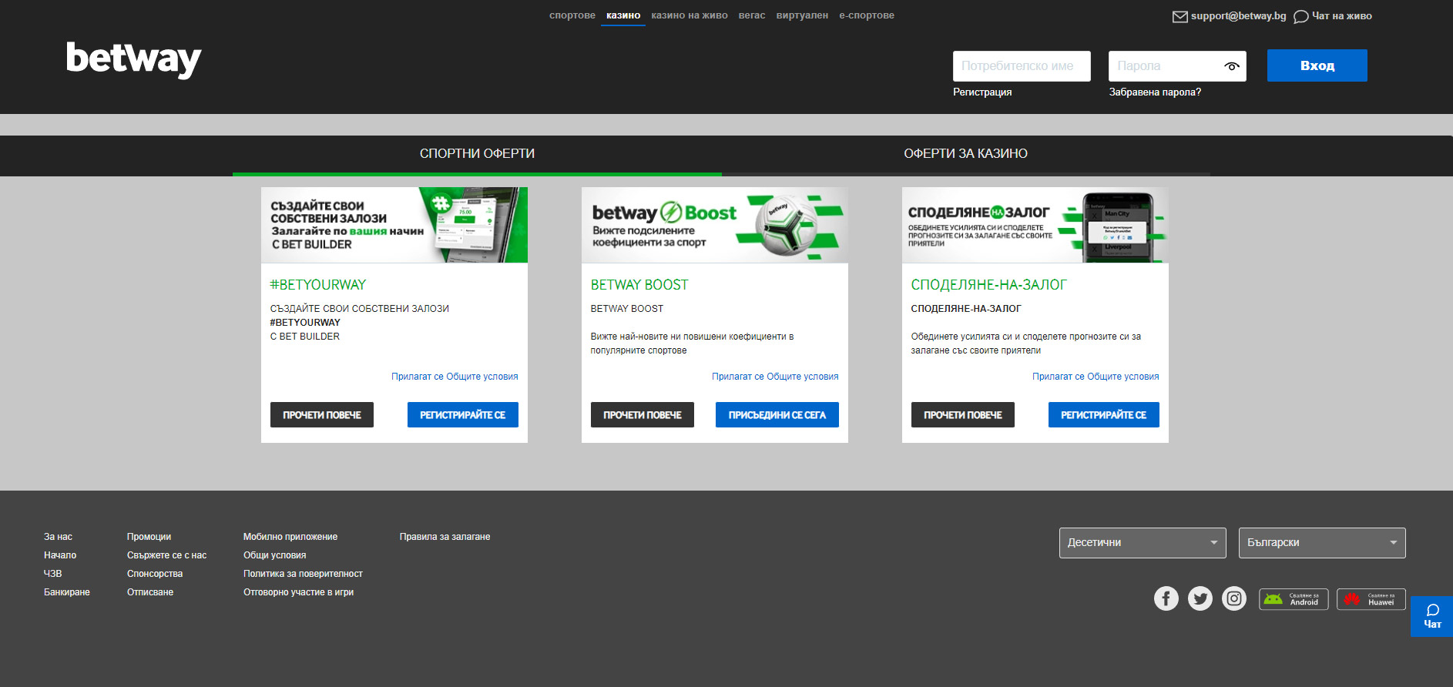This screenshot has width=1453, height=687.
Task: Download the Android app badge
Action: [x=1294, y=599]
